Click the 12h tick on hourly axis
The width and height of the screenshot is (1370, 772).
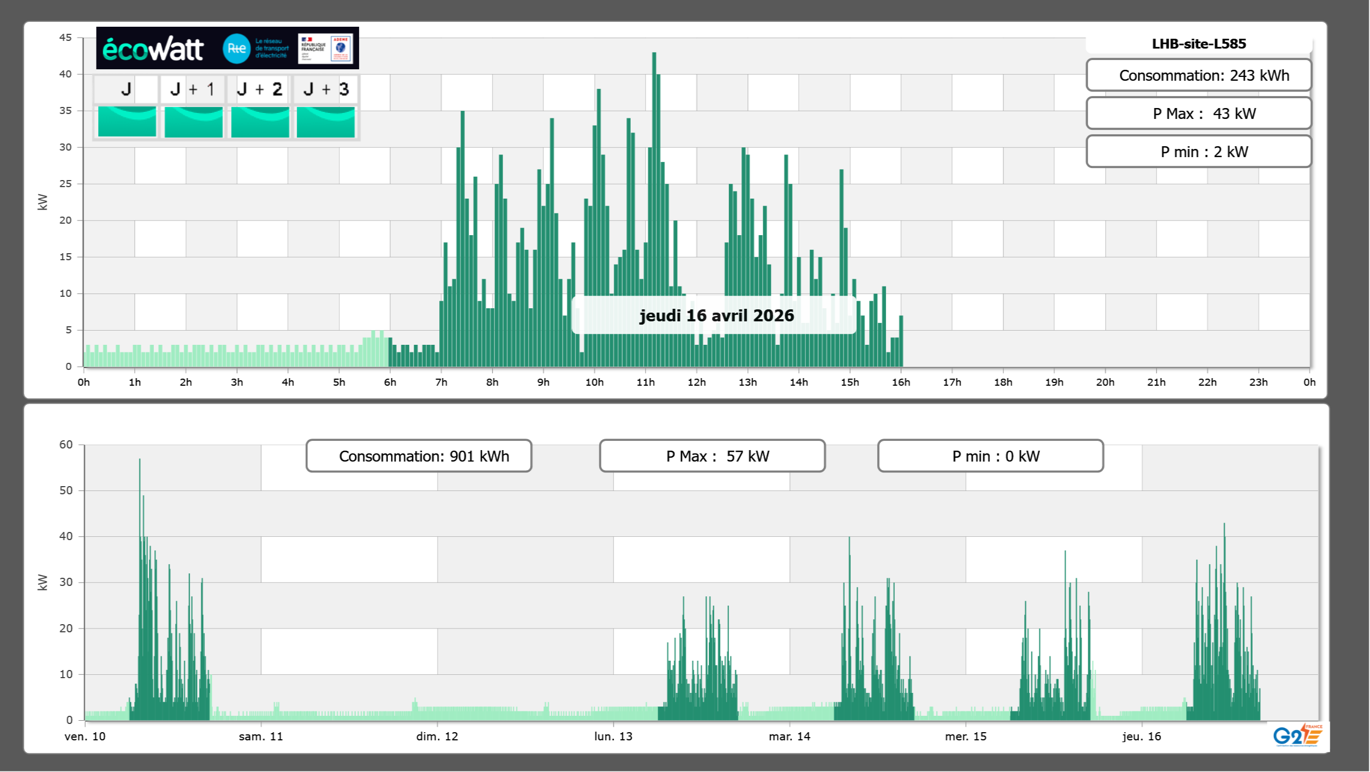point(697,382)
